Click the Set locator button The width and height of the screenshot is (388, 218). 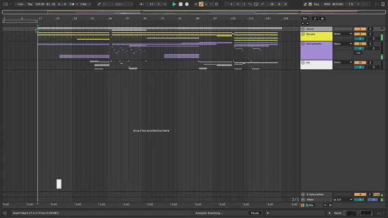305,18
